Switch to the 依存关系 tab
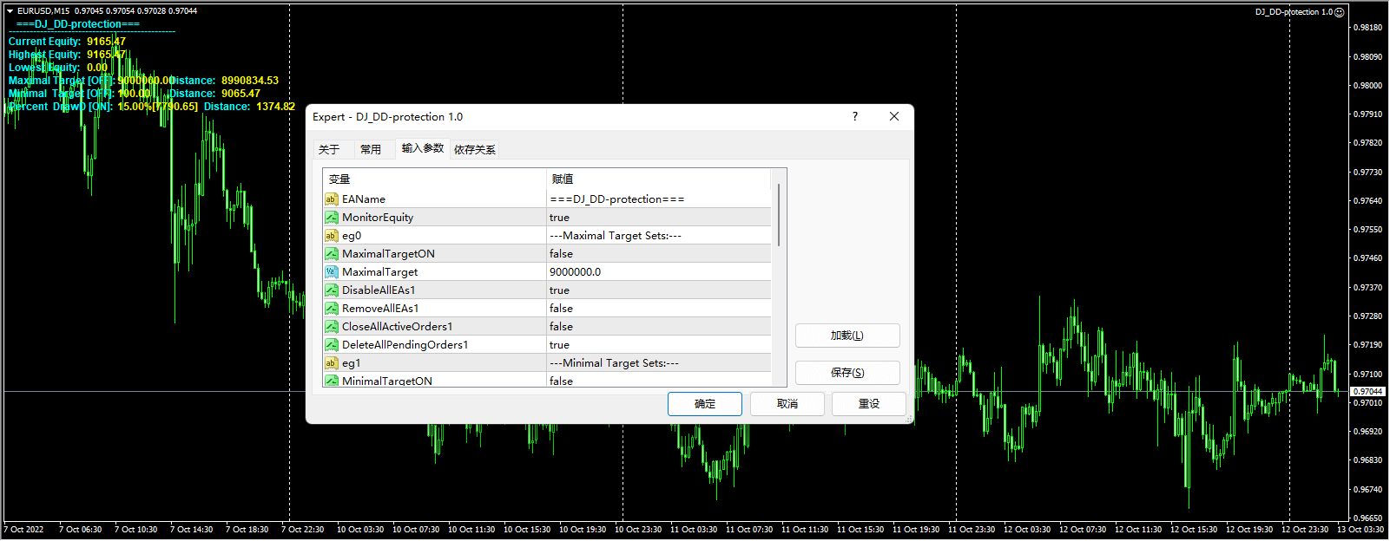 475,149
